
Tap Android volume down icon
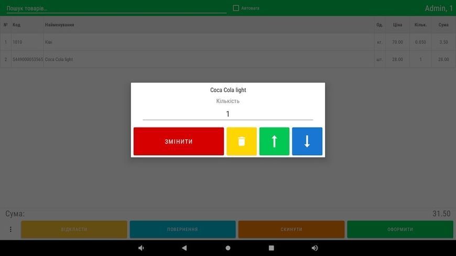coord(141,248)
